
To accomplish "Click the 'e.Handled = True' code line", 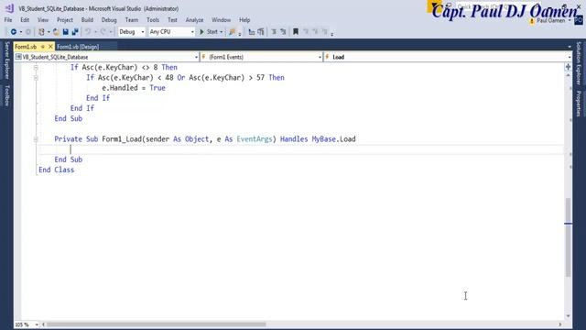I will (x=134, y=88).
